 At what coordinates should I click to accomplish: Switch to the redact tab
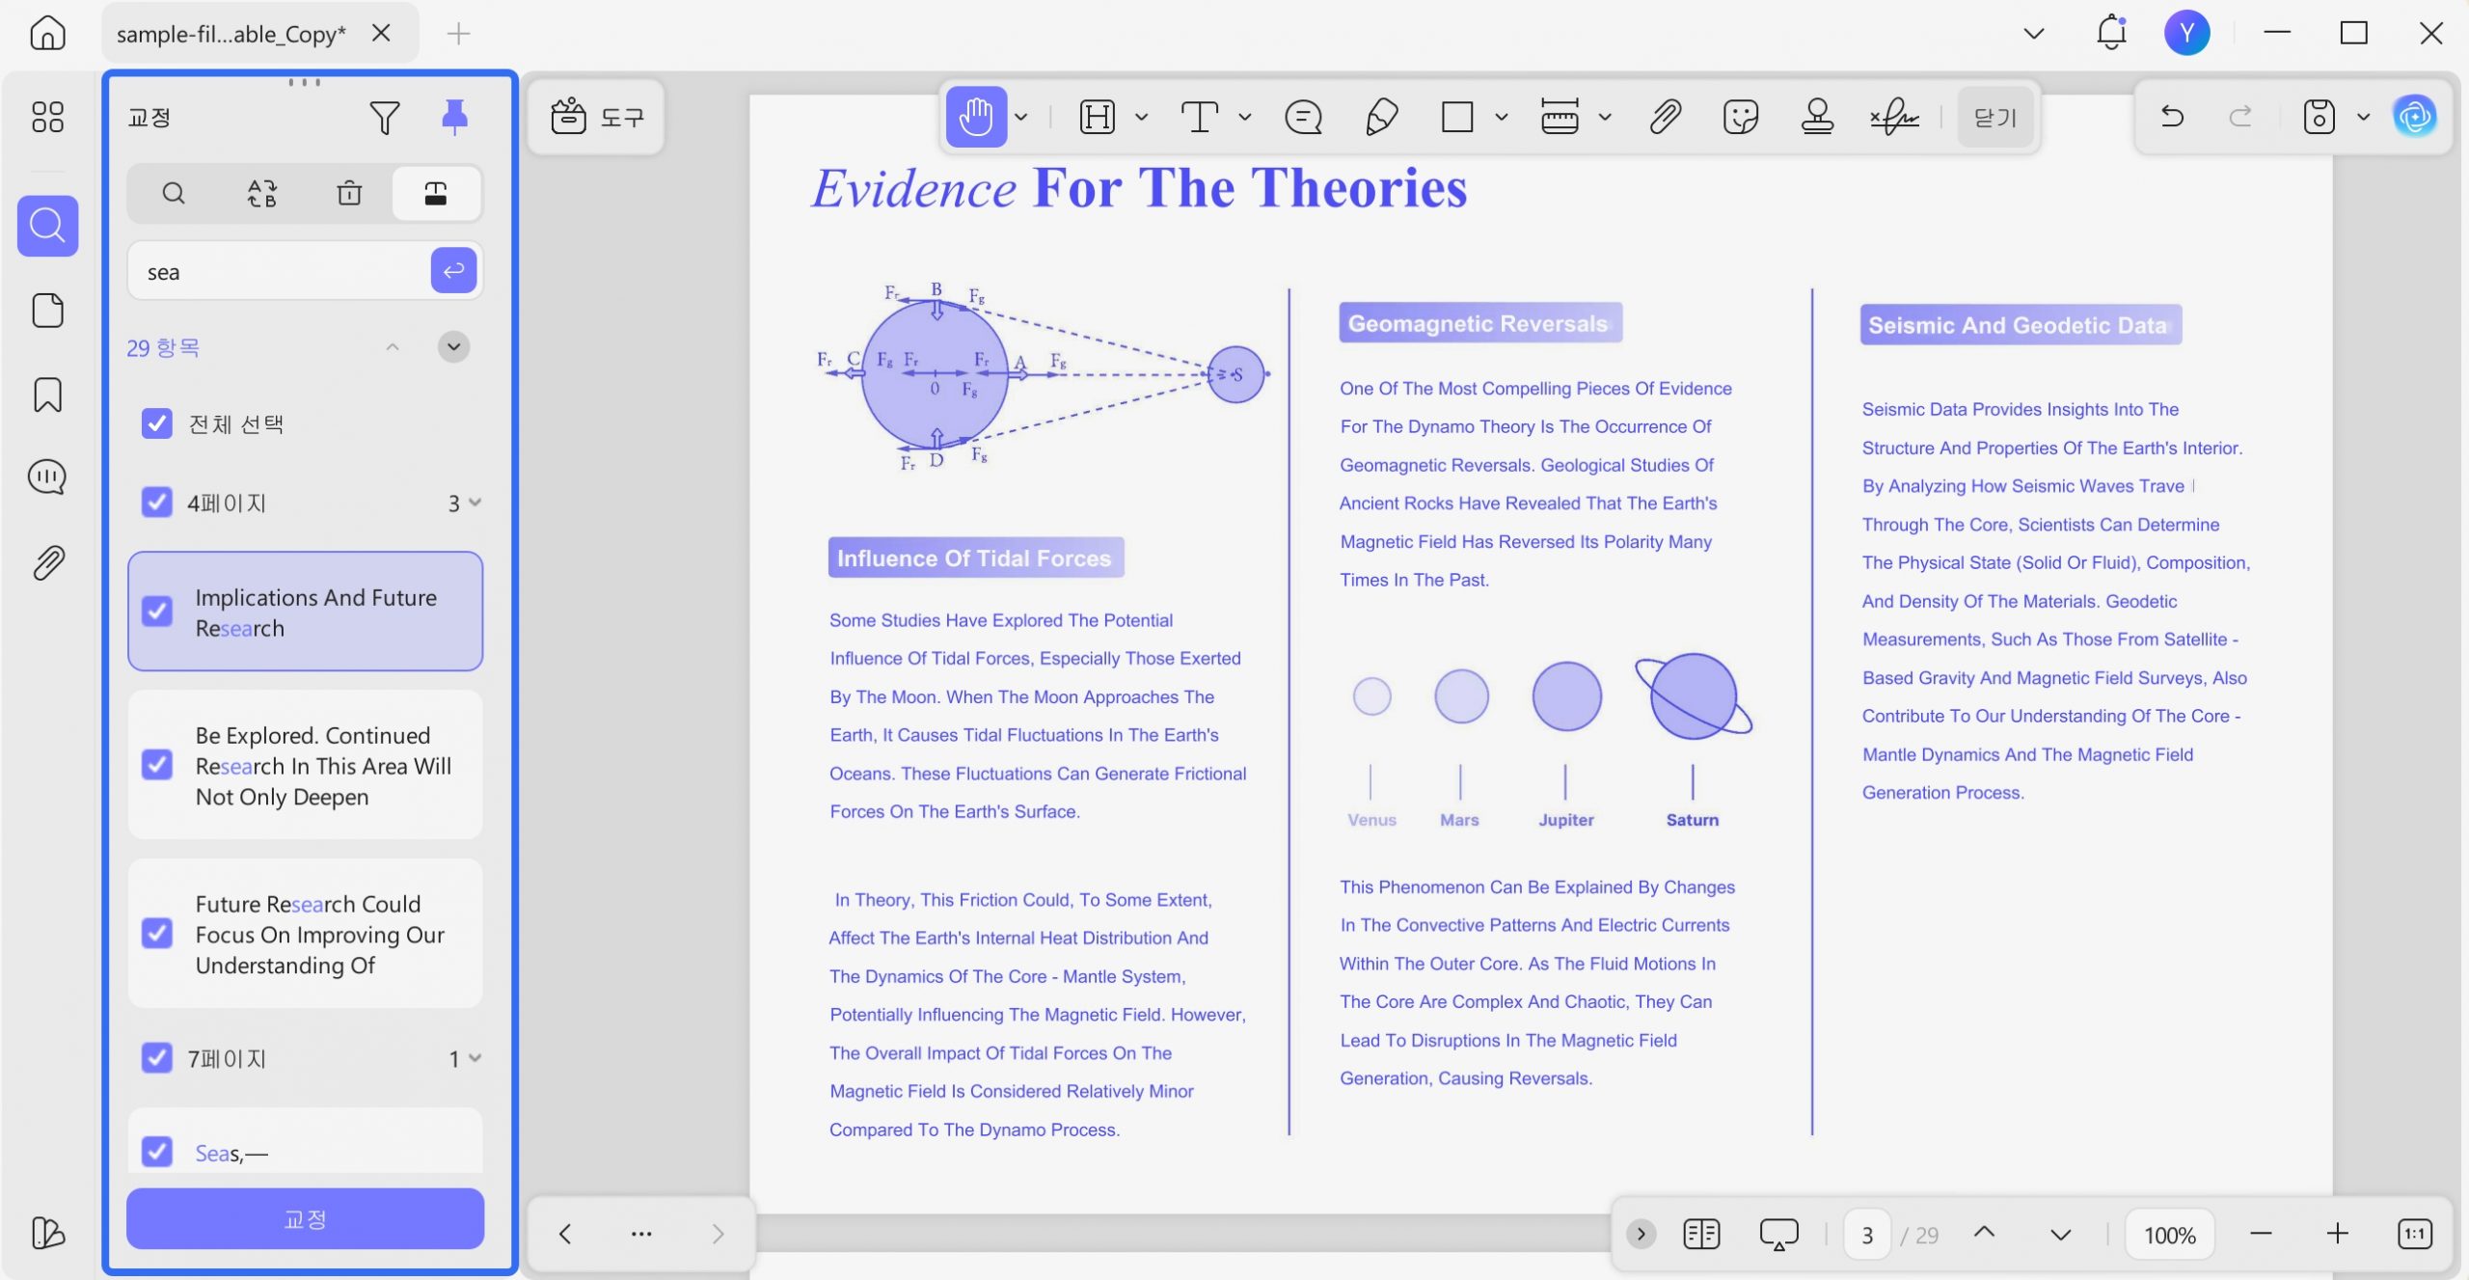436,194
